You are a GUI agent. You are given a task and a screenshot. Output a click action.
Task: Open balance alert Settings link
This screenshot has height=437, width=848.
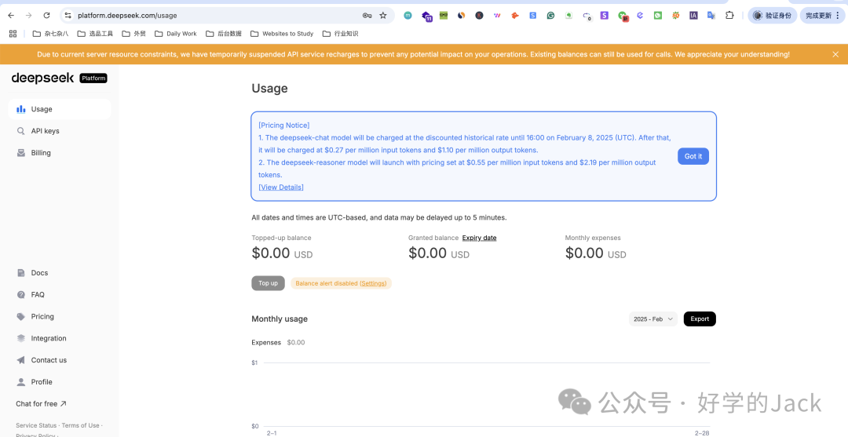(x=374, y=283)
